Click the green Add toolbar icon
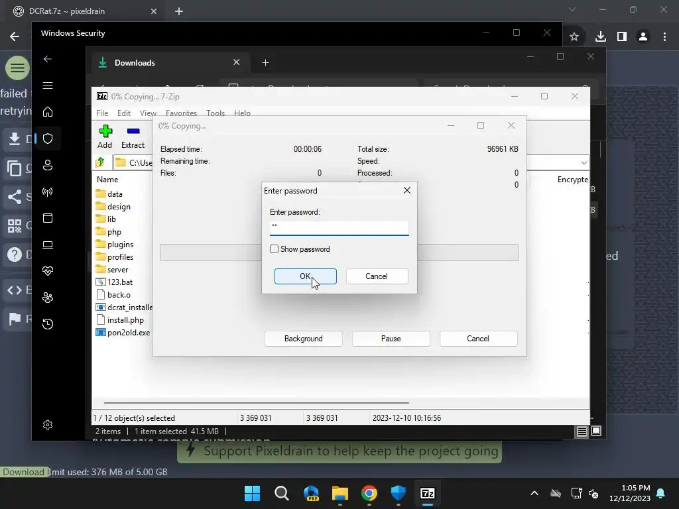Viewport: 679px width, 509px height. (x=105, y=131)
